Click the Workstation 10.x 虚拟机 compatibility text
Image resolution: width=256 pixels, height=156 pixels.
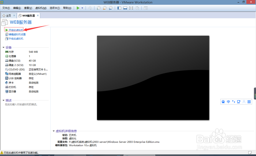click(x=83, y=145)
